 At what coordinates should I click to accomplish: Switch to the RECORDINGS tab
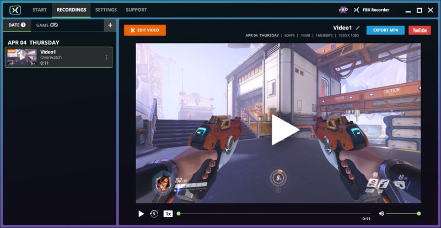click(72, 10)
